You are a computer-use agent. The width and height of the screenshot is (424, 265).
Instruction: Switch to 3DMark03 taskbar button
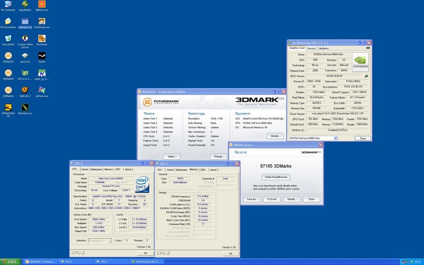[x=41, y=262]
